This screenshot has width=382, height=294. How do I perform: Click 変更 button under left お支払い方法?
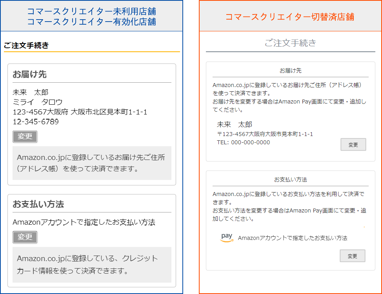25,237
